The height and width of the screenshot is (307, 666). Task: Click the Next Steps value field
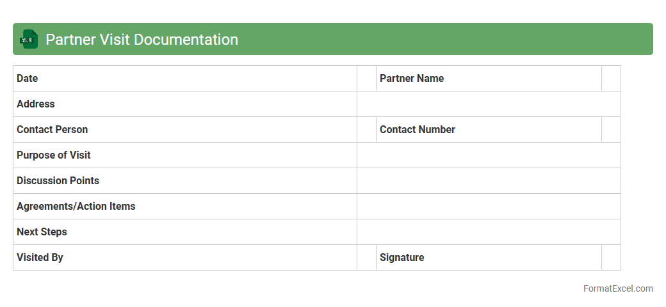coord(489,232)
